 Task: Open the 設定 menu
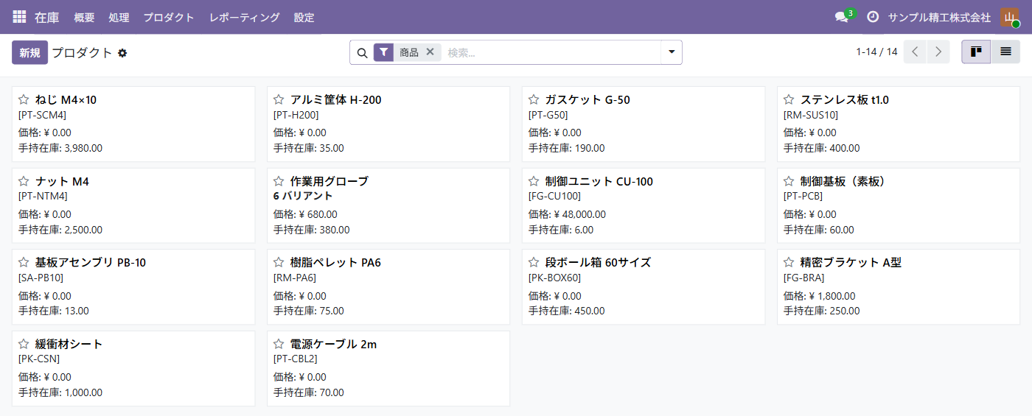(x=304, y=17)
